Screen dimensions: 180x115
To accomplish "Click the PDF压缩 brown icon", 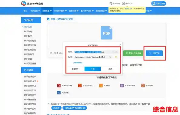I will pos(143,86).
